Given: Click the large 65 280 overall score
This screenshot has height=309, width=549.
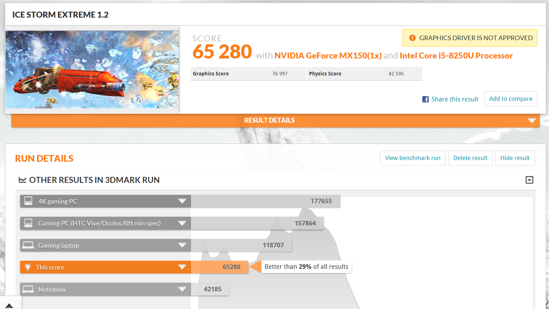Looking at the screenshot, I should 222,52.
